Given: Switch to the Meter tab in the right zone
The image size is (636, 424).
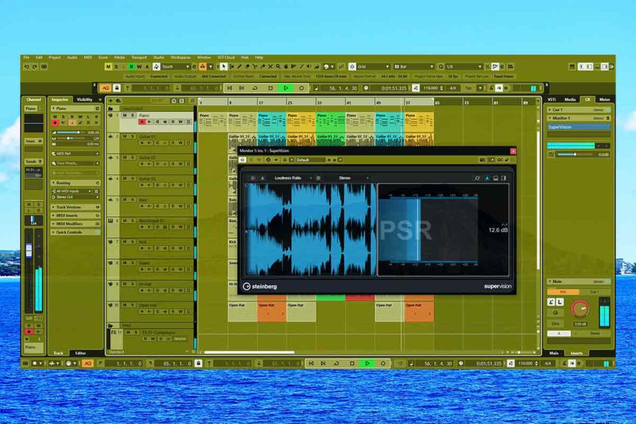Looking at the screenshot, I should (x=604, y=99).
